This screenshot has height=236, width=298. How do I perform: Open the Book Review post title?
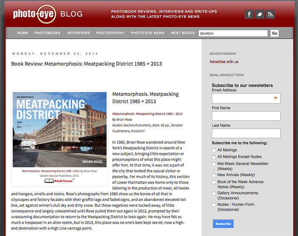(x=86, y=64)
